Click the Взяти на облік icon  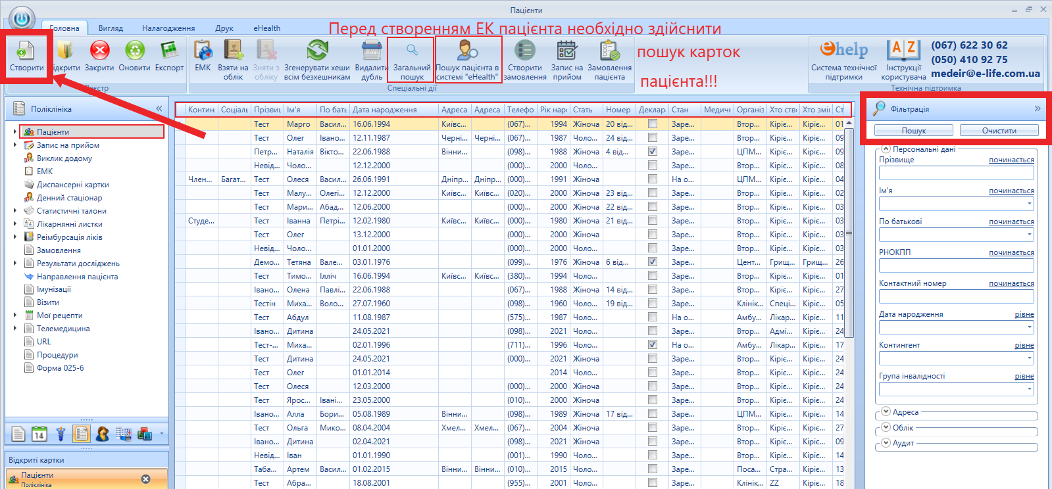[233, 50]
